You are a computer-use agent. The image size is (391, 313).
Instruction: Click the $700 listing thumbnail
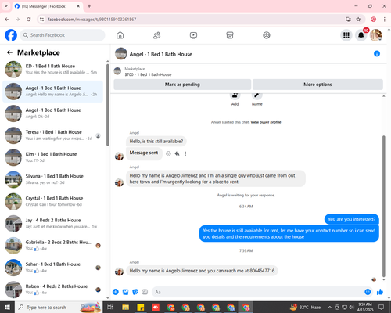(117, 71)
